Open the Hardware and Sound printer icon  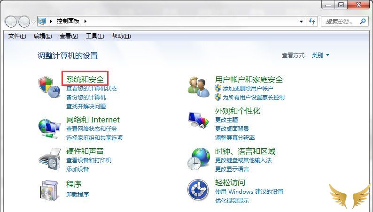coord(49,159)
